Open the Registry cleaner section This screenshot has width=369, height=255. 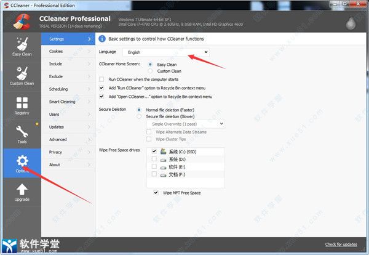[22, 106]
